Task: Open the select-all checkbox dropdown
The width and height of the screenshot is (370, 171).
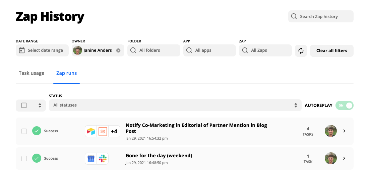Action: coord(40,106)
